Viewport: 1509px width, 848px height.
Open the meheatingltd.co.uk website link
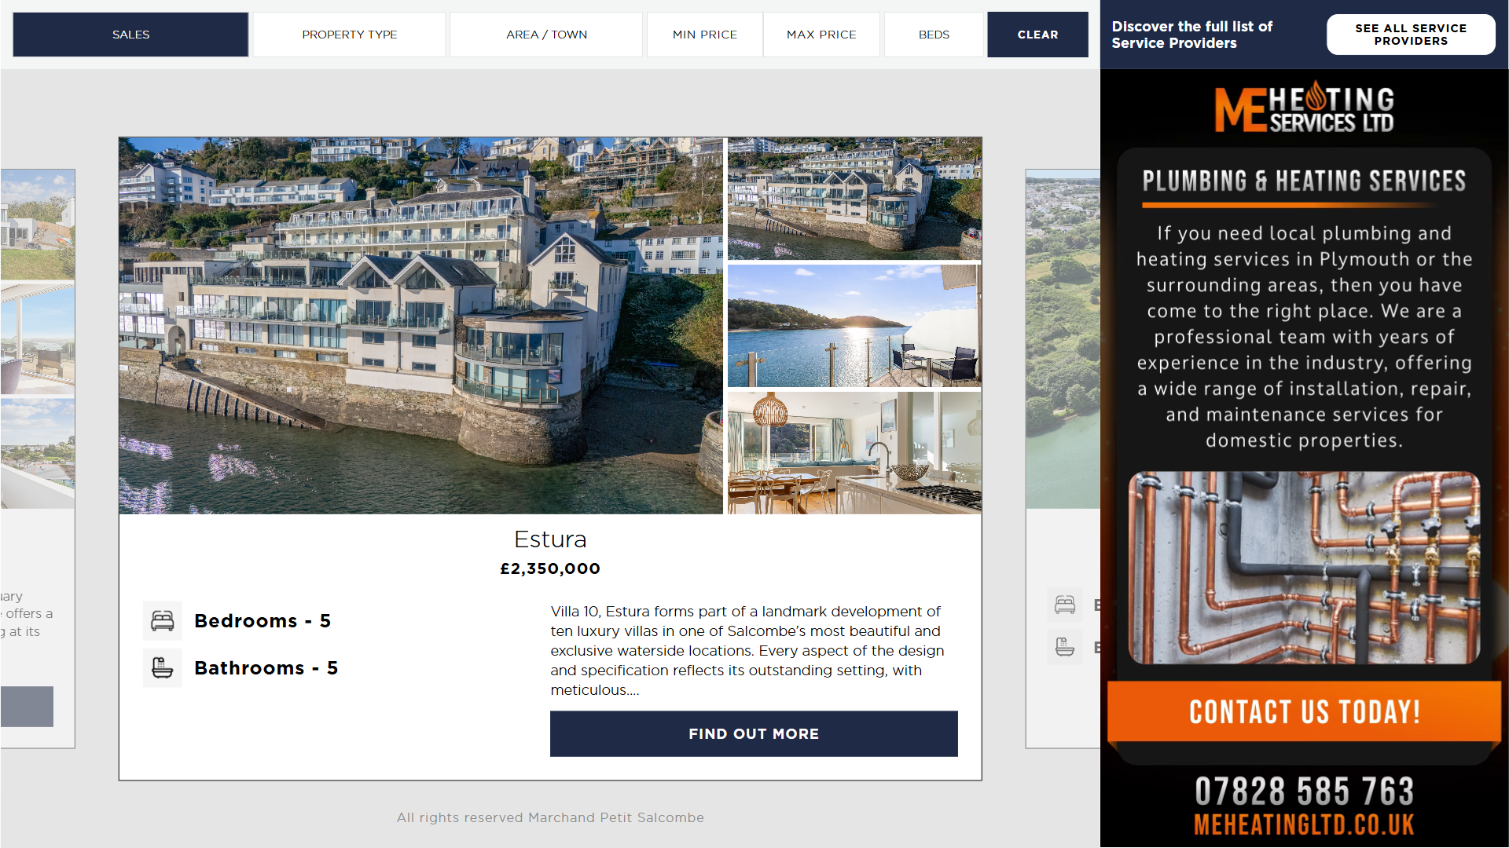1304,825
